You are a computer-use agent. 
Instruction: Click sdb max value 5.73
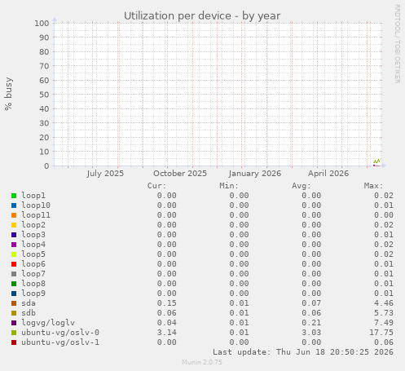[x=384, y=313]
